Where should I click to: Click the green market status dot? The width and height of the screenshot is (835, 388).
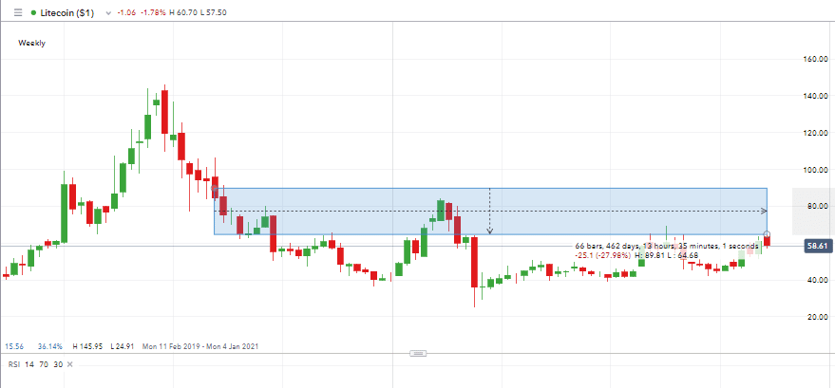pyautogui.click(x=34, y=14)
